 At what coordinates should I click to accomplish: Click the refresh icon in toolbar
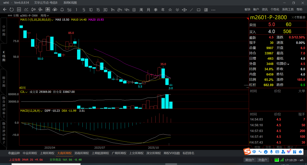click(x=12, y=10)
